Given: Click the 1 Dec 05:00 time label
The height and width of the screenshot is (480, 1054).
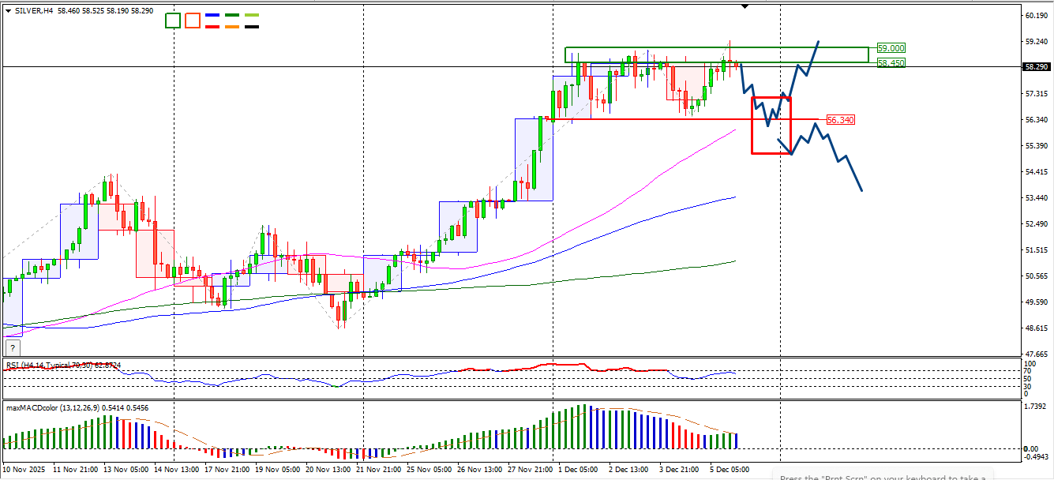Looking at the screenshot, I should tap(578, 469).
